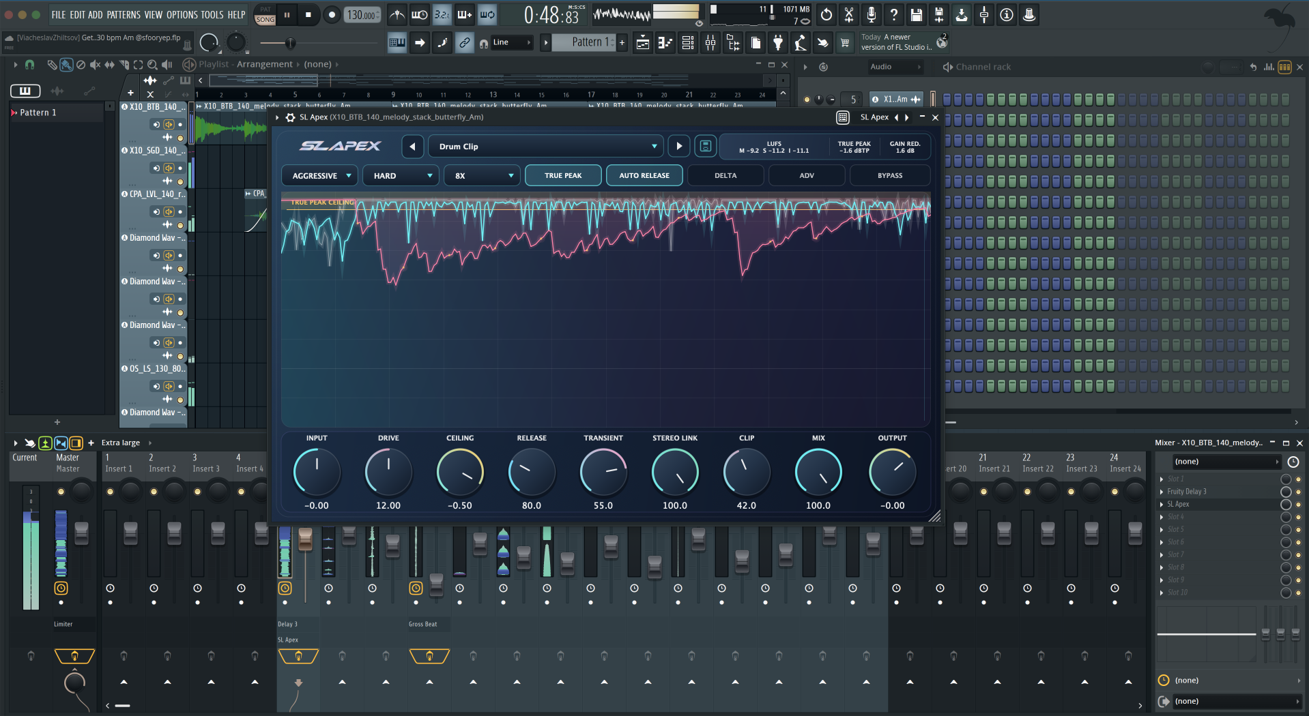This screenshot has width=1309, height=716.
Task: Click the Master track volume fader
Action: tap(81, 533)
